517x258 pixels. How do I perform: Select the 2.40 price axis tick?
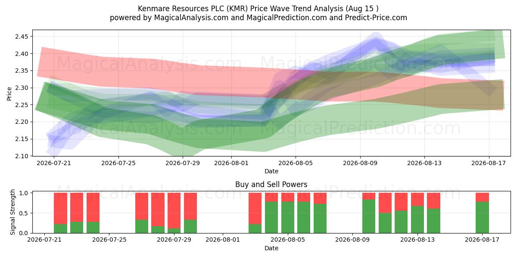click(22, 54)
